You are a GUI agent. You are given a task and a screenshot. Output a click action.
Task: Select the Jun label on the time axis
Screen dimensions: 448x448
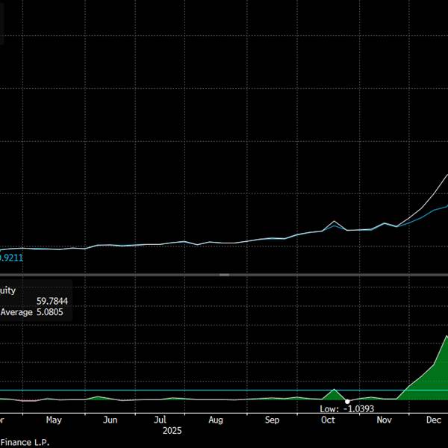[110, 420]
